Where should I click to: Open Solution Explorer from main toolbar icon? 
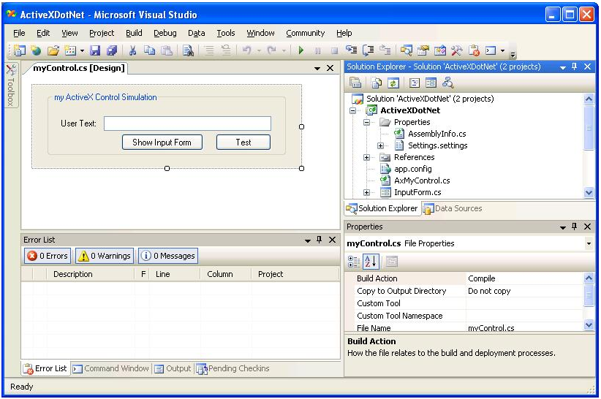pos(406,50)
